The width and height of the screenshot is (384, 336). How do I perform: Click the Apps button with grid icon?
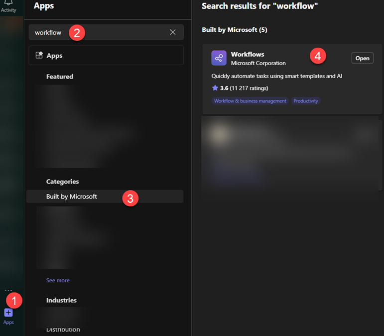tap(106, 56)
